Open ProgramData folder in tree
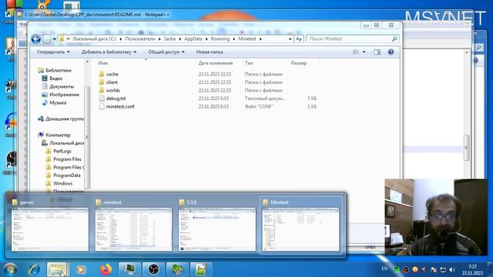This screenshot has width=493, height=277. tap(67, 175)
